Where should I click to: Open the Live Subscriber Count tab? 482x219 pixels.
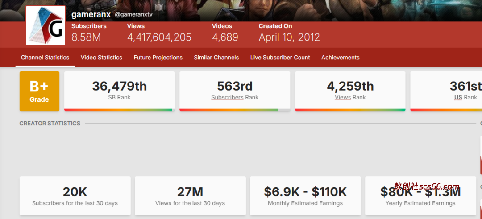[280, 58]
